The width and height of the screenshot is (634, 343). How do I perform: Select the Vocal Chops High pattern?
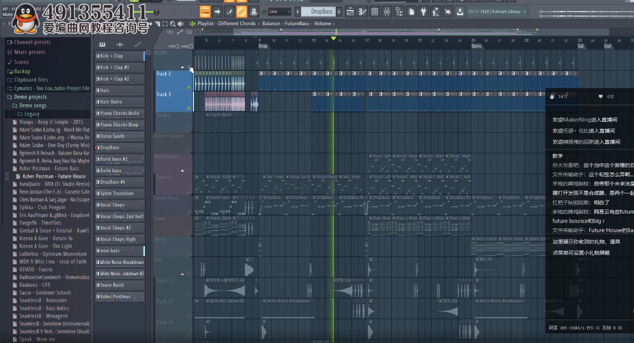pyautogui.click(x=119, y=239)
